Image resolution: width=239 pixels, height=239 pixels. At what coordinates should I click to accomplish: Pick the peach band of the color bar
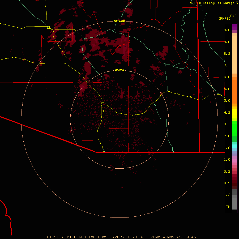coord(234,54)
